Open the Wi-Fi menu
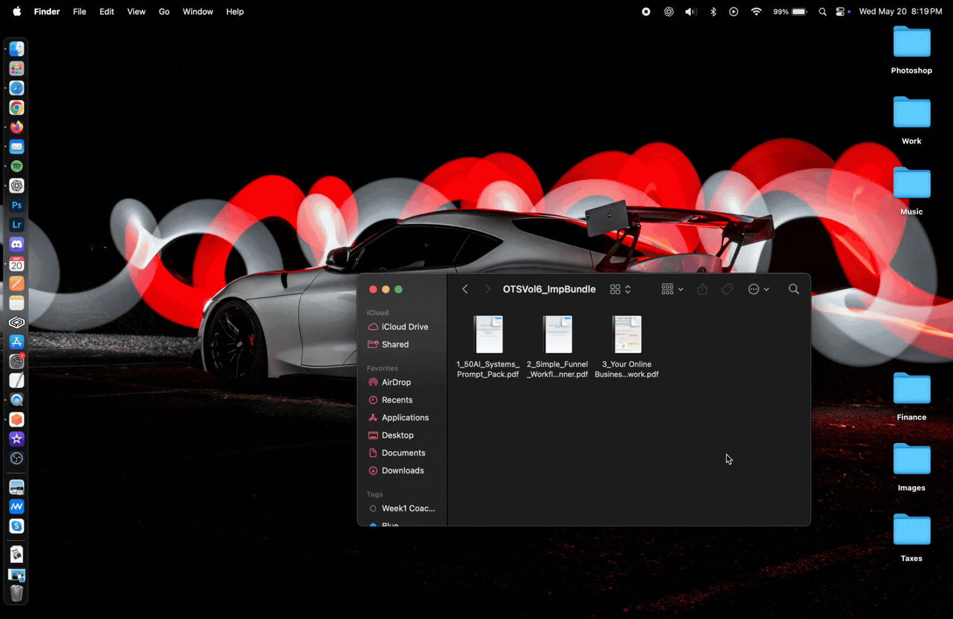 tap(756, 11)
